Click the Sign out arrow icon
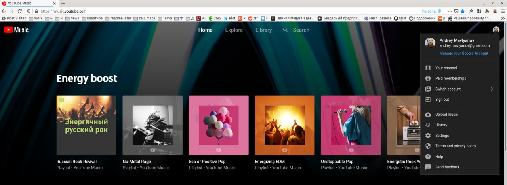507x185 pixels. tap(428, 100)
